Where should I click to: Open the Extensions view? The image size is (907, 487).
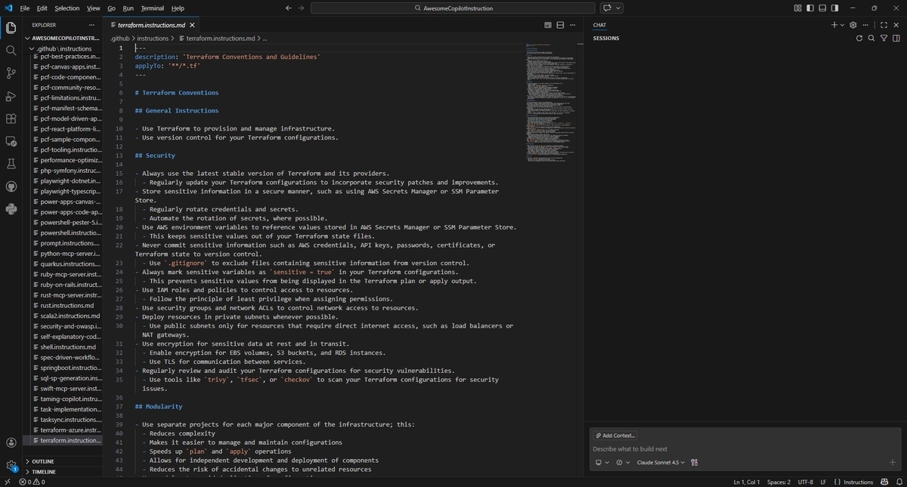(x=11, y=119)
